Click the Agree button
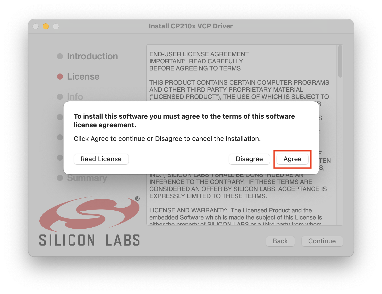The width and height of the screenshot is (382, 294). coord(292,159)
